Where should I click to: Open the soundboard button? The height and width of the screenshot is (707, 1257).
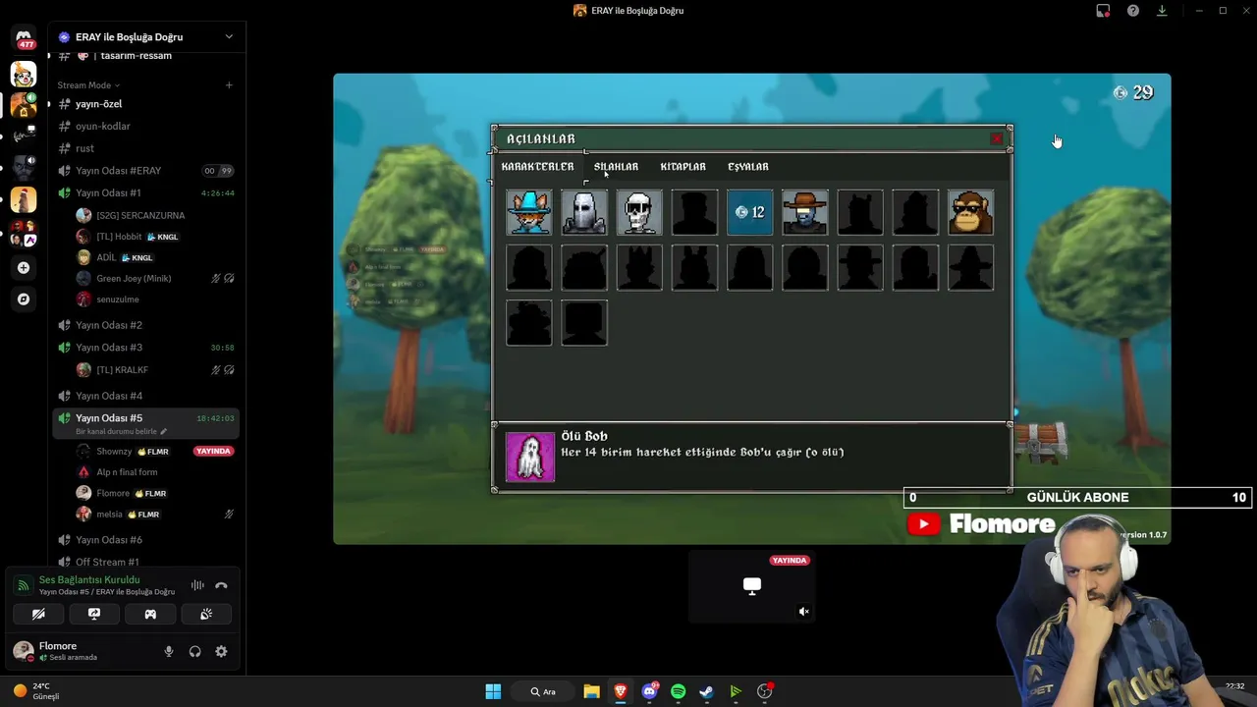[206, 614]
